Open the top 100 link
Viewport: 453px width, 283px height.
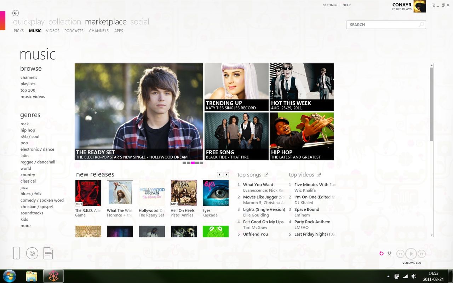click(28, 90)
